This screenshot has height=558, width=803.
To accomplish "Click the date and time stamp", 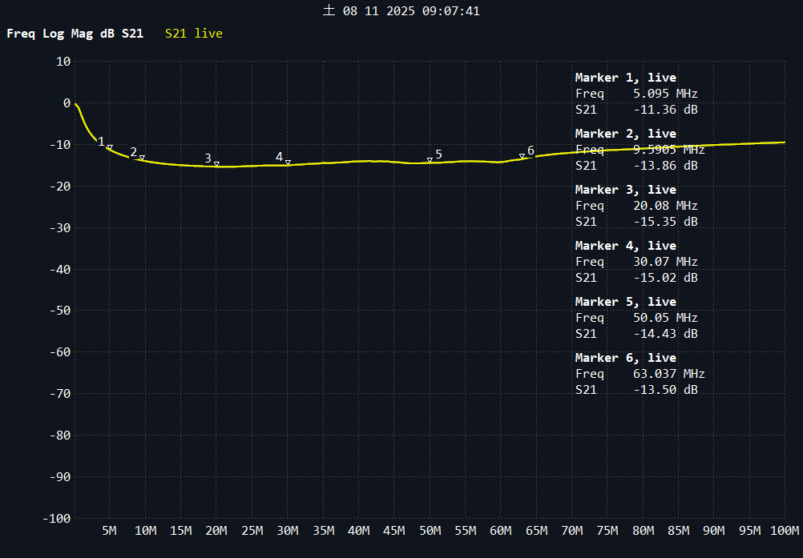I will click(x=401, y=11).
